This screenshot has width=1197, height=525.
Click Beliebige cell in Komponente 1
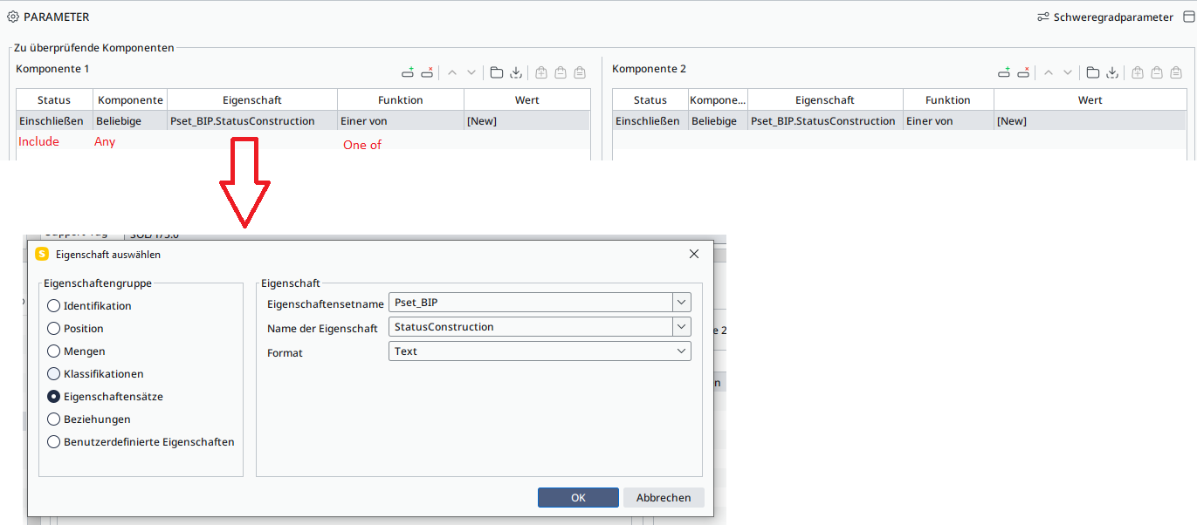point(130,121)
